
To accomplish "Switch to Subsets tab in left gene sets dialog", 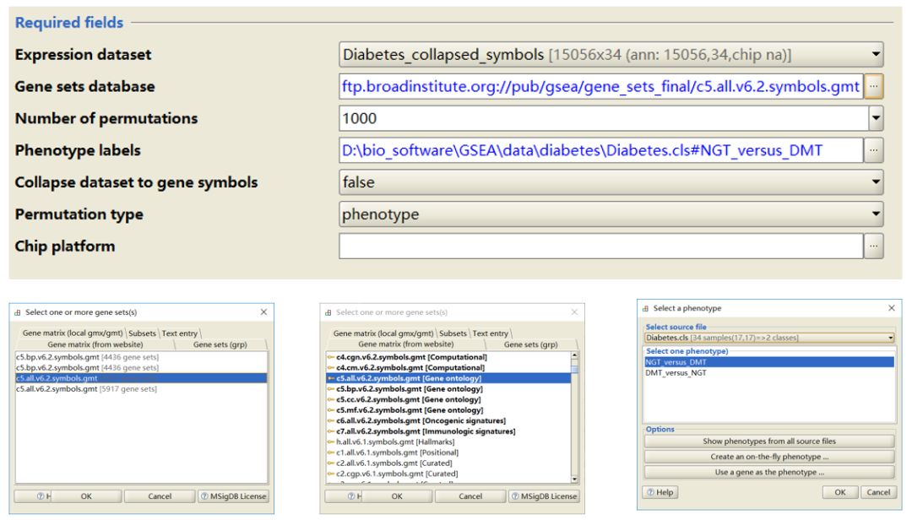I will pyautogui.click(x=142, y=333).
